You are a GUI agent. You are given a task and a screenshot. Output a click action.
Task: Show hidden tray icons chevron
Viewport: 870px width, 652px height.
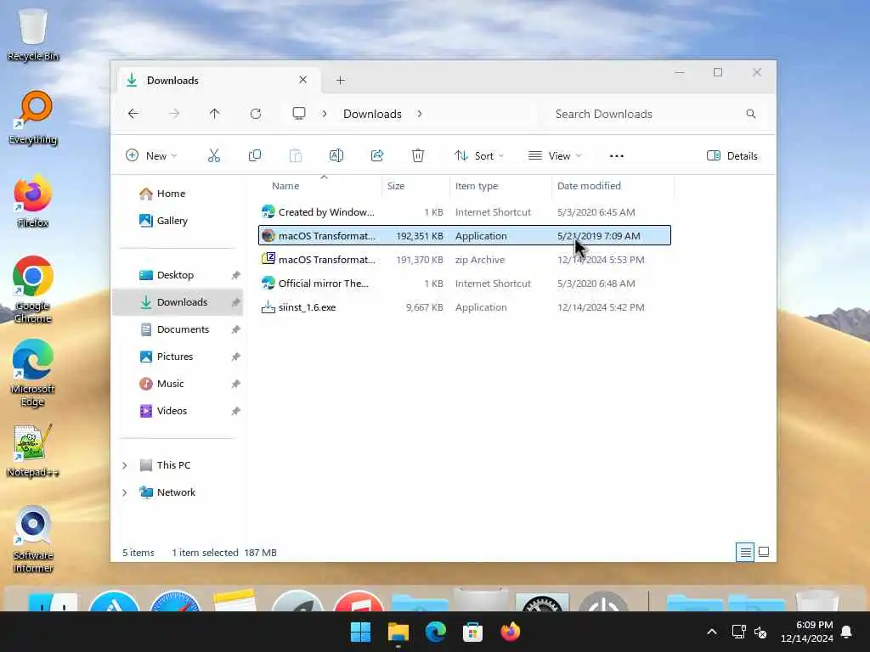point(712,632)
